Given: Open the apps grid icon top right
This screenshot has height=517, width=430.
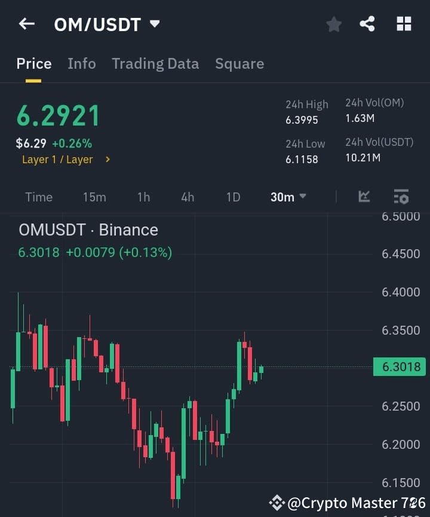Looking at the screenshot, I should [x=404, y=24].
